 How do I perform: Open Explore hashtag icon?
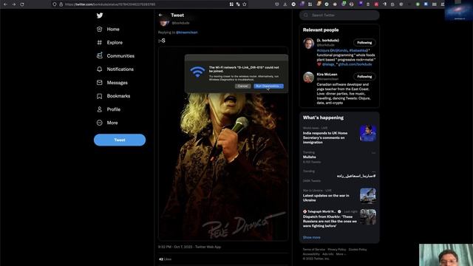click(x=100, y=43)
